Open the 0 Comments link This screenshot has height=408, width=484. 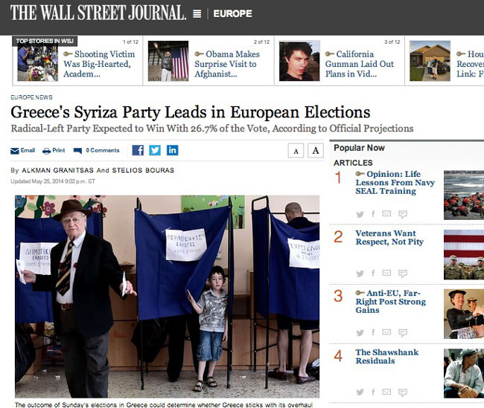103,150
